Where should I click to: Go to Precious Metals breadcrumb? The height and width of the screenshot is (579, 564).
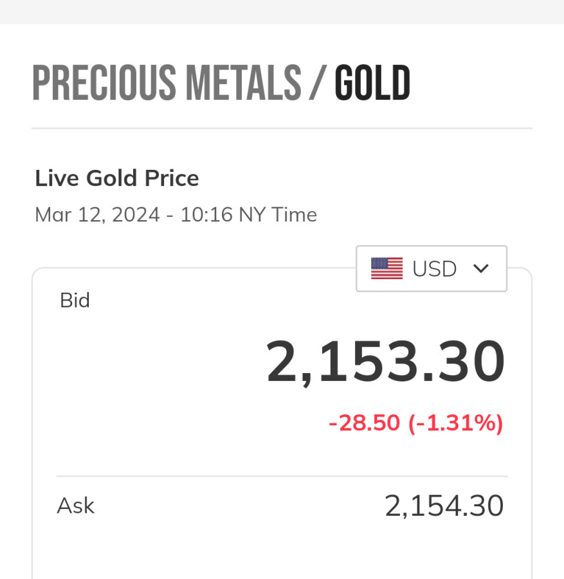tap(167, 84)
